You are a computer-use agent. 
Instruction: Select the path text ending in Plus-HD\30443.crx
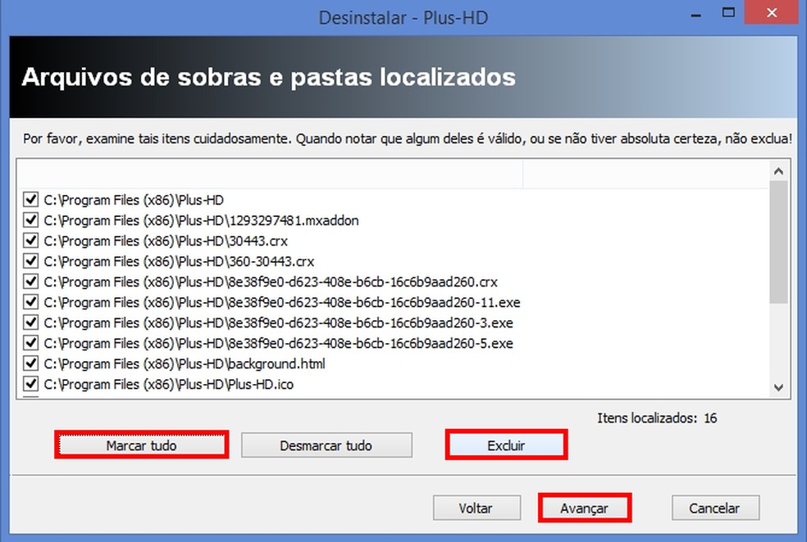166,241
